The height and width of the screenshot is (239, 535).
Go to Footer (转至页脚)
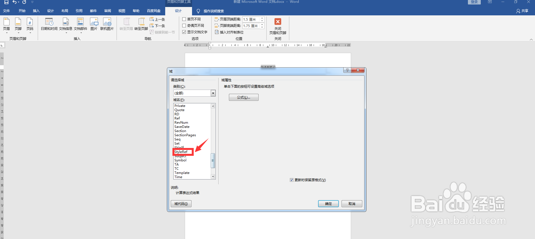pyautogui.click(x=141, y=25)
